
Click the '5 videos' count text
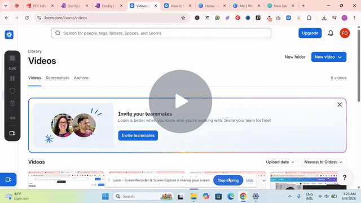coord(338,78)
